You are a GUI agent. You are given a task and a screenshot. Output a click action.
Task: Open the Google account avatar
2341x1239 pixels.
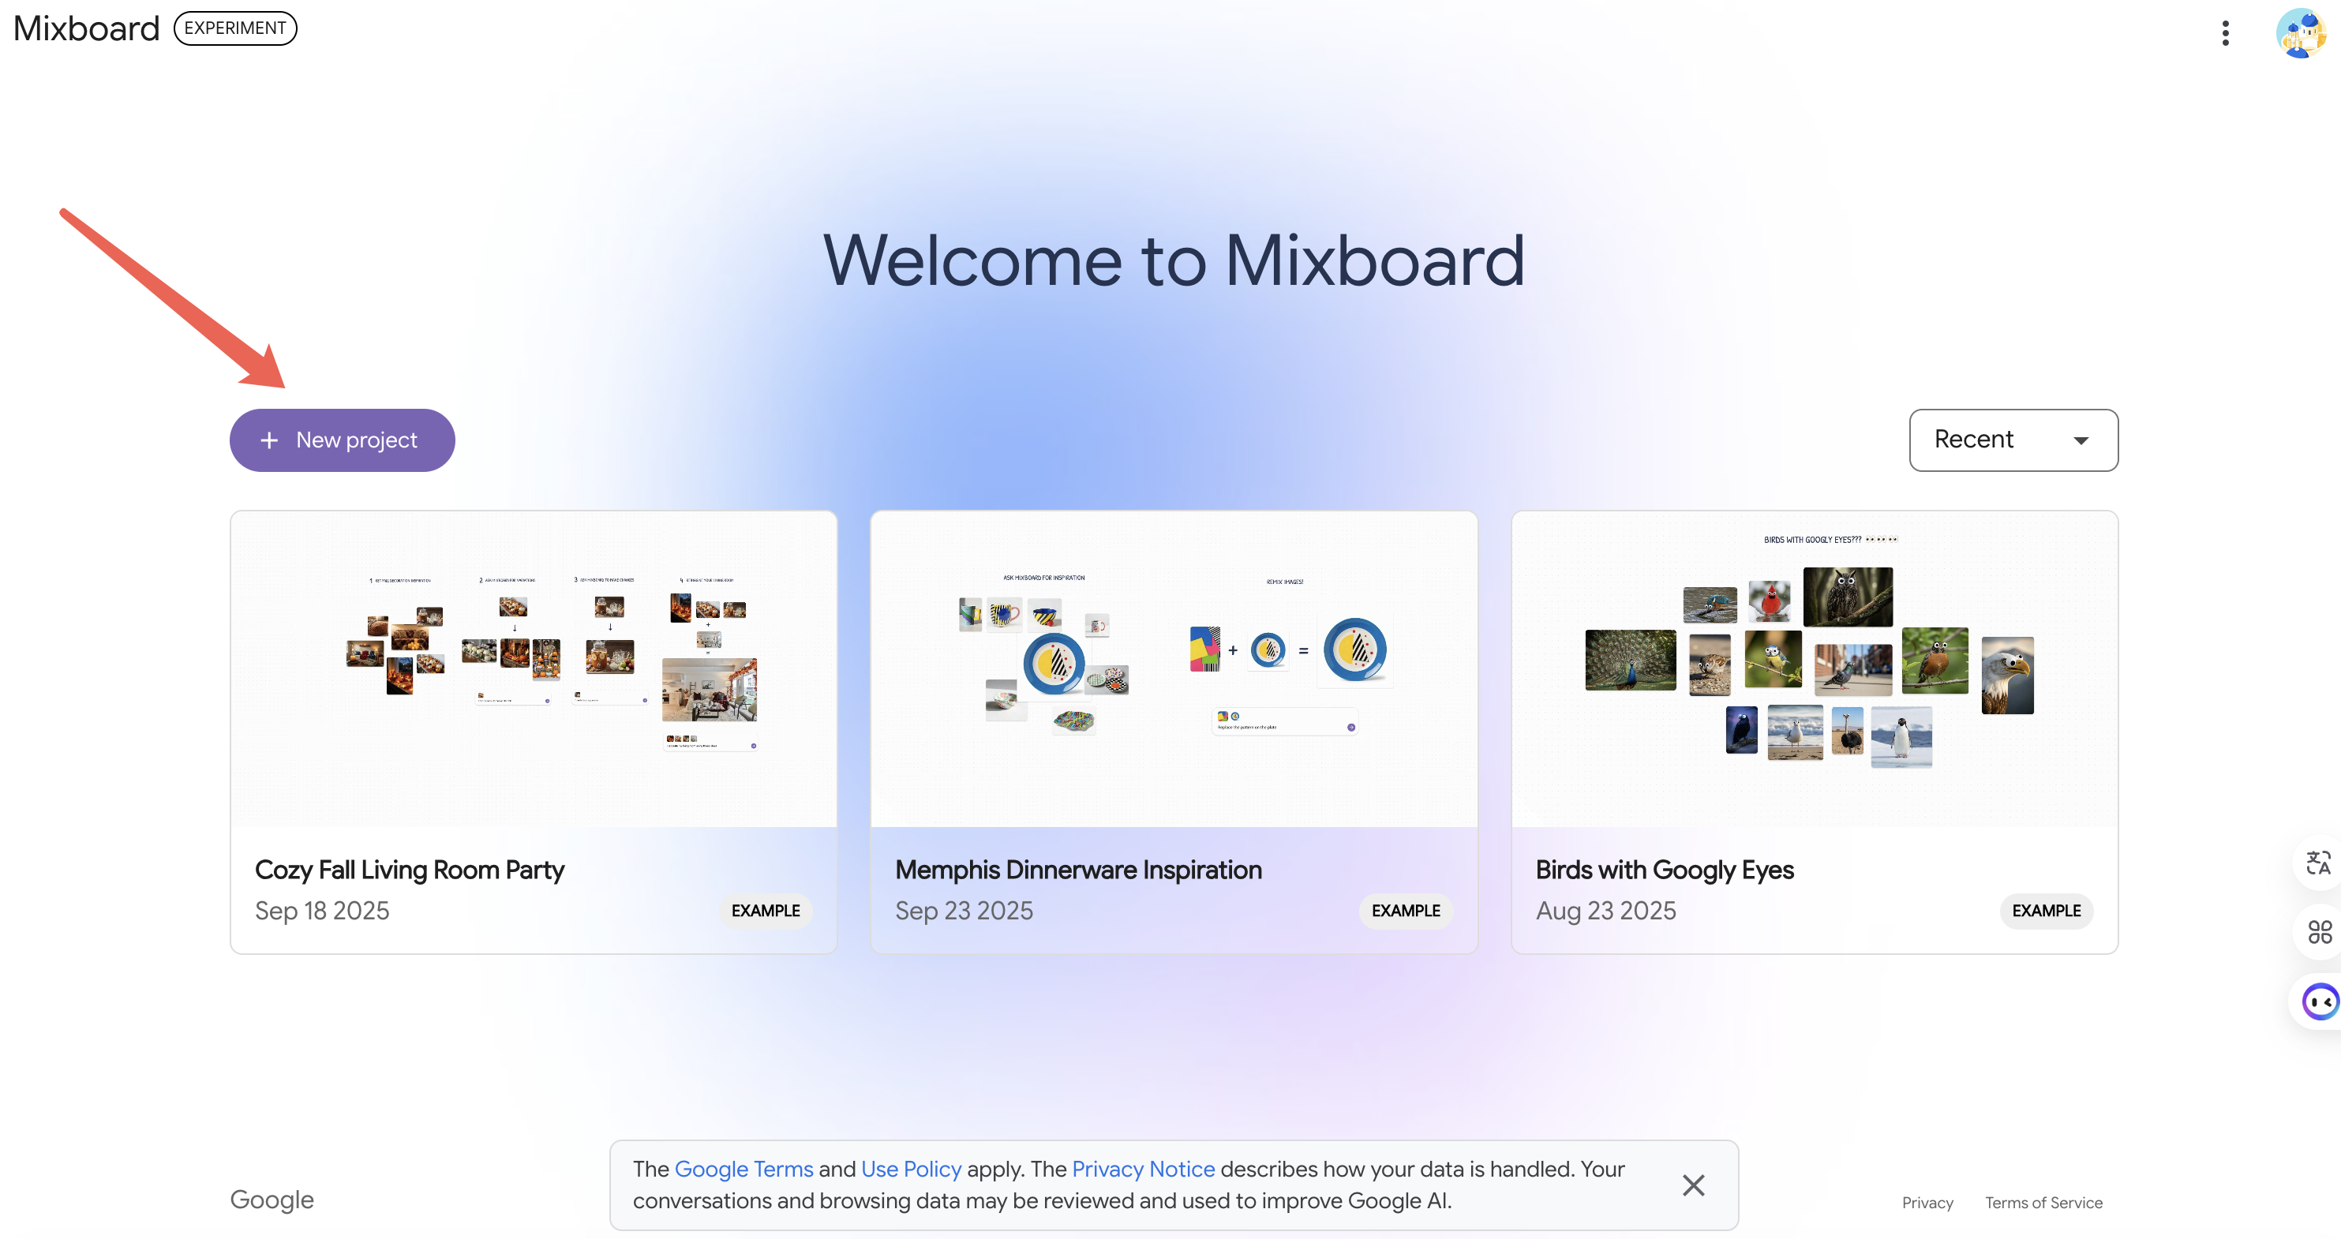[x=2300, y=34]
